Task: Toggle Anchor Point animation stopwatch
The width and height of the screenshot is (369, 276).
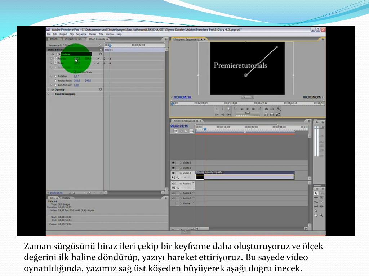Action: pos(55,81)
